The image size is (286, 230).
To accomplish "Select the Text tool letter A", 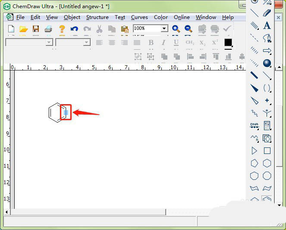I will point(267,26).
